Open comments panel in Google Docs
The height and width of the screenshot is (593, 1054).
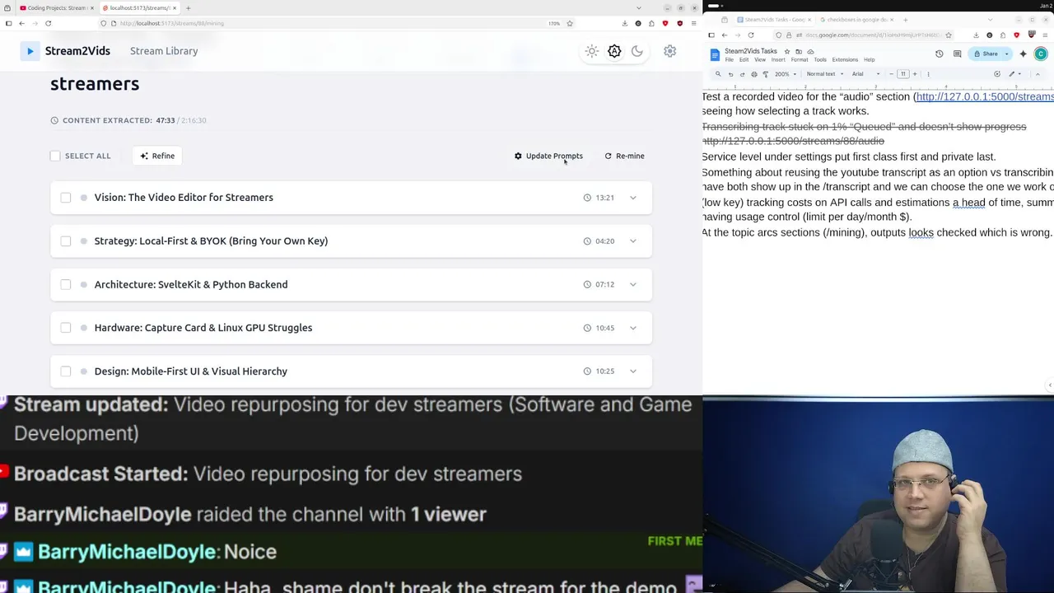tap(957, 54)
